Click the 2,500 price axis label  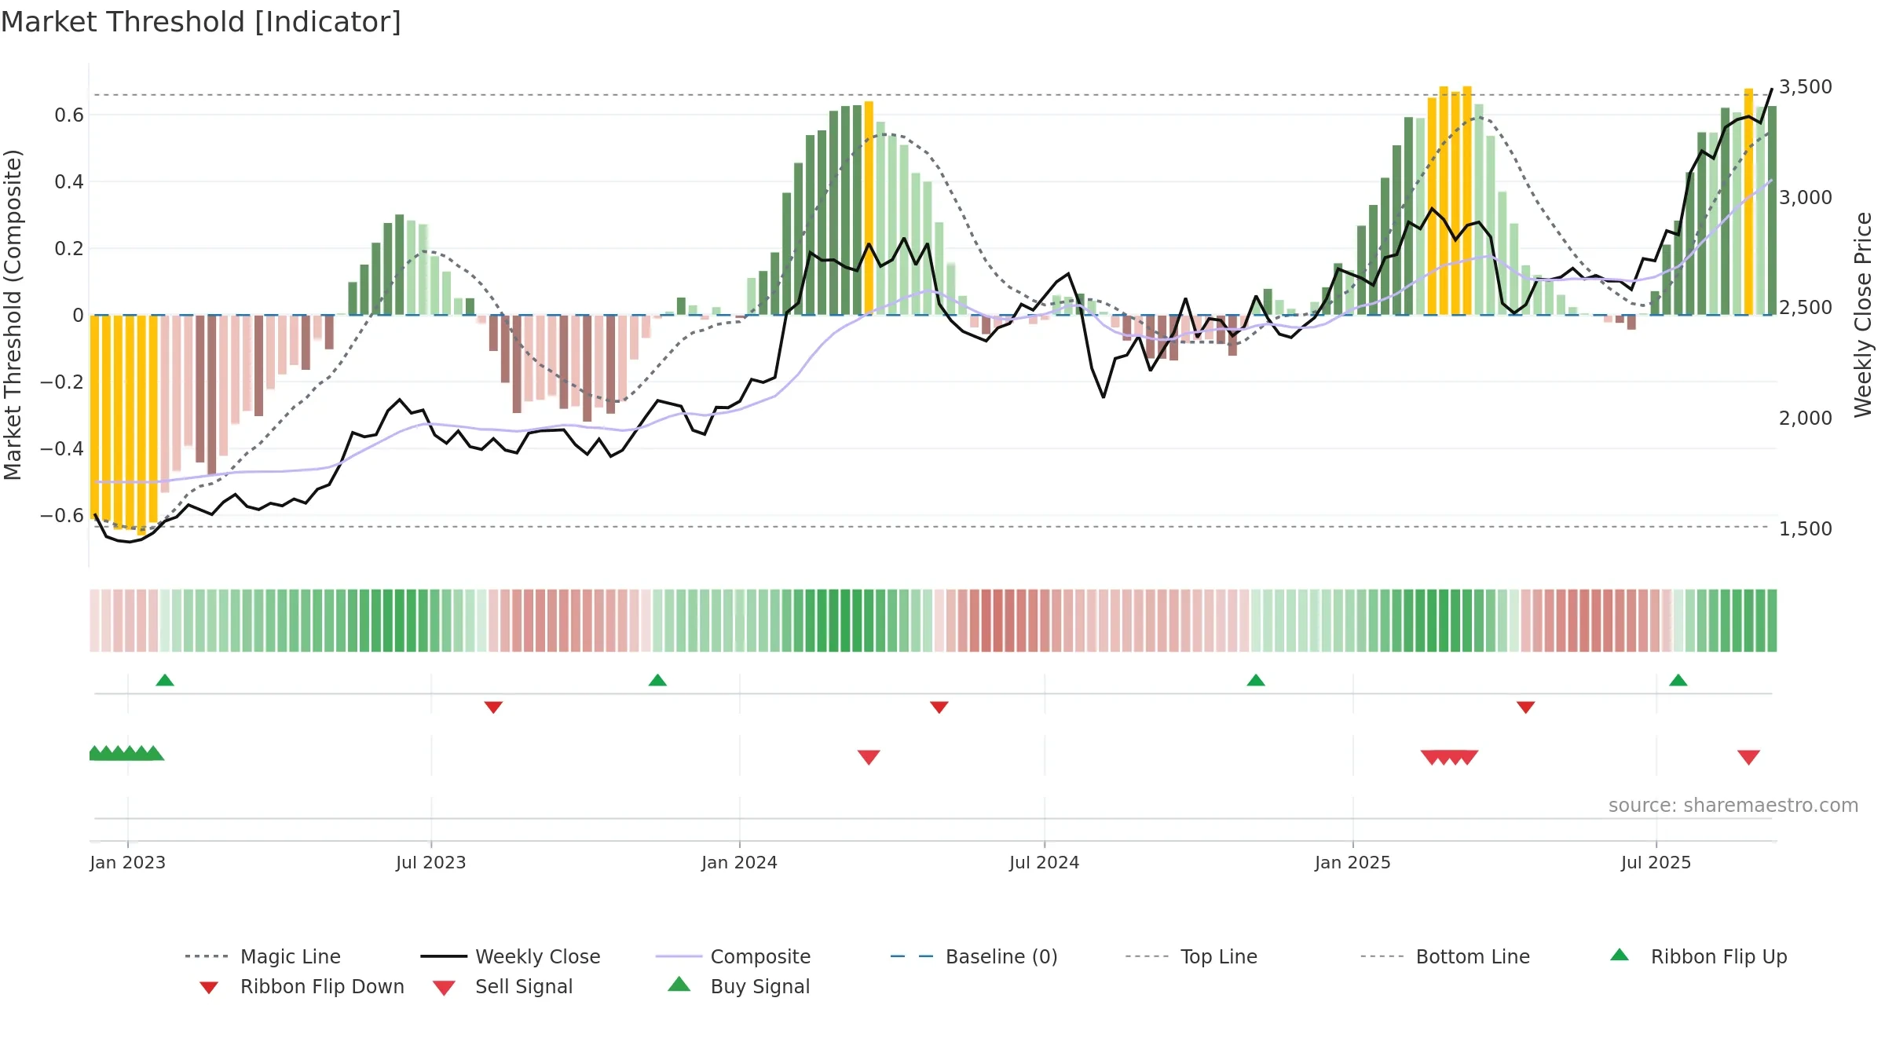(x=1806, y=307)
